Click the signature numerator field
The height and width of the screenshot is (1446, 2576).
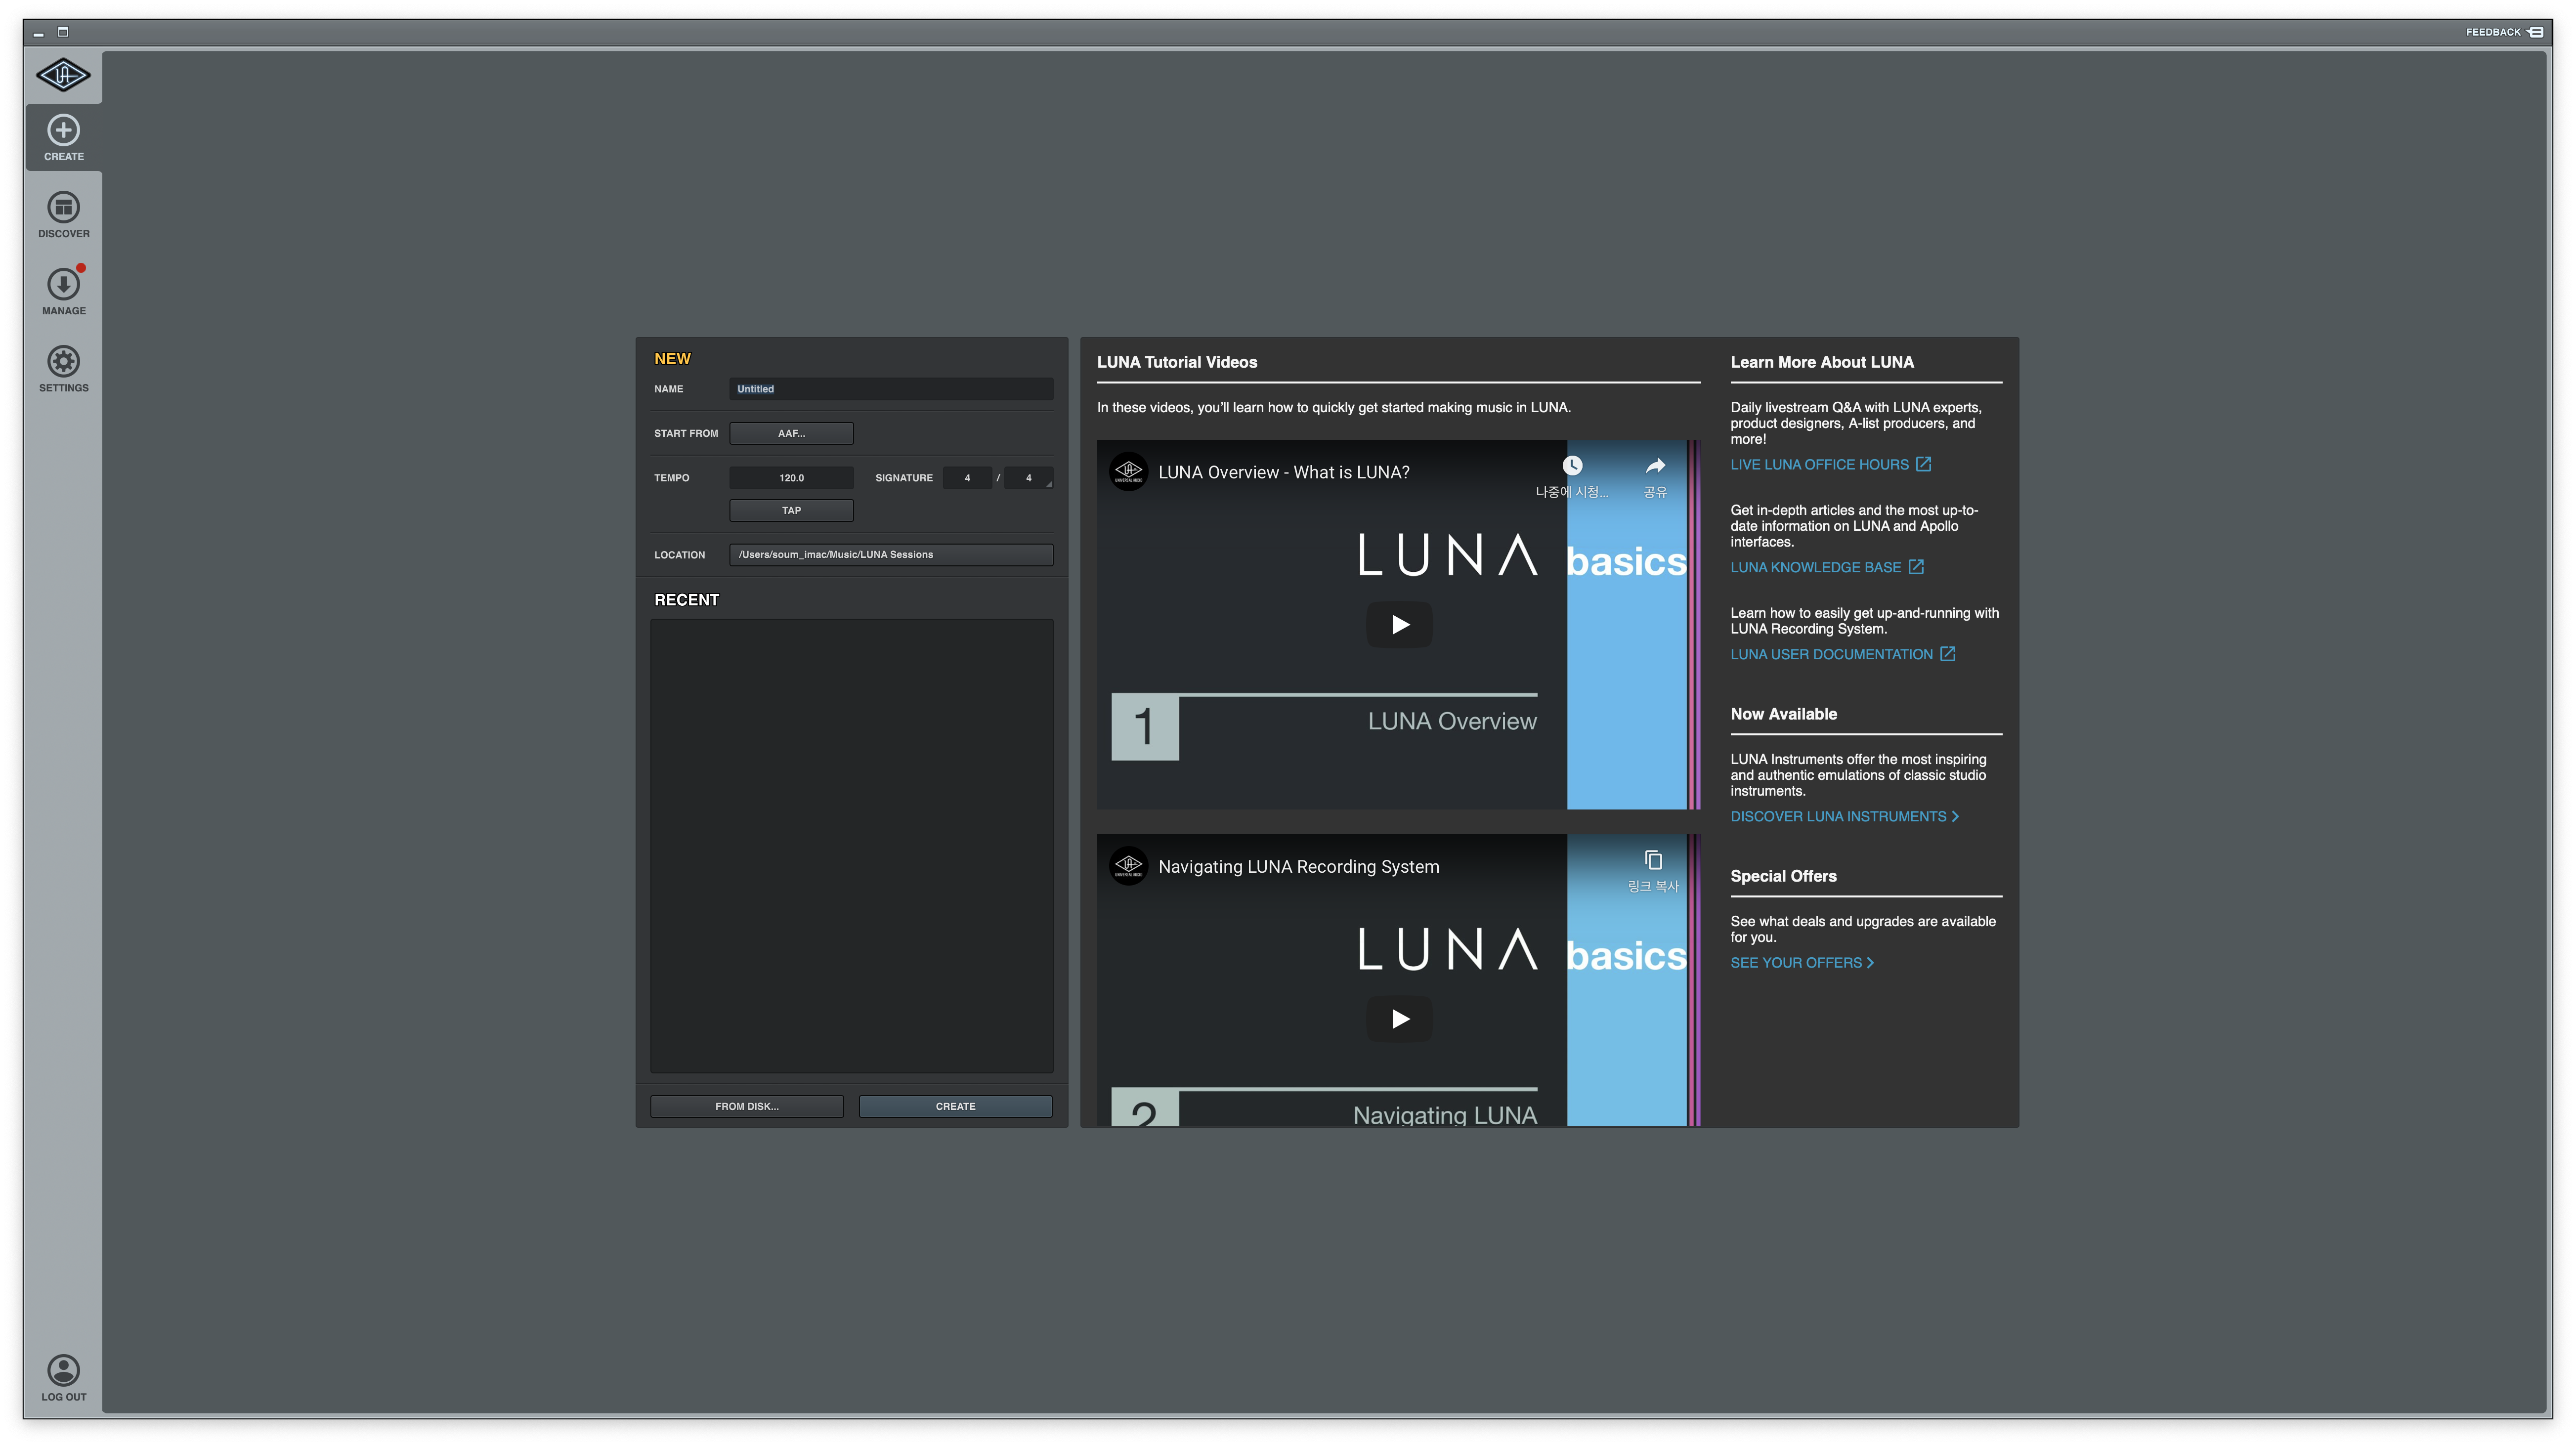pos(967,478)
